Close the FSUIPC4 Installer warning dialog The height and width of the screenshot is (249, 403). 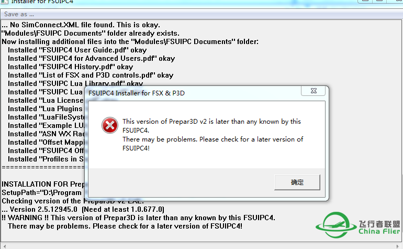click(314, 91)
